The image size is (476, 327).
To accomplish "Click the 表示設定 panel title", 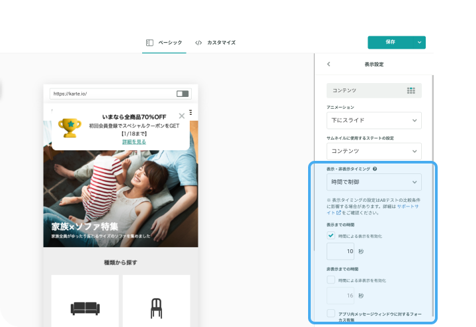I will 374,64.
